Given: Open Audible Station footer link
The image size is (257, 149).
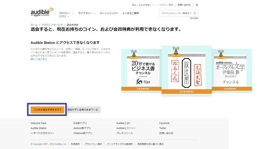Looking at the screenshot, I should tap(39, 128).
